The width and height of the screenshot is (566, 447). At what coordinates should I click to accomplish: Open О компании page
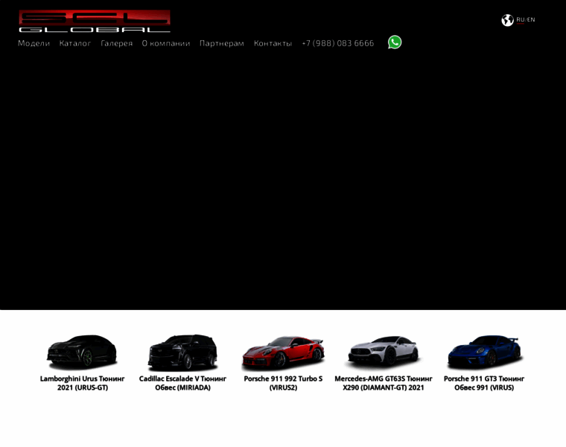point(166,43)
